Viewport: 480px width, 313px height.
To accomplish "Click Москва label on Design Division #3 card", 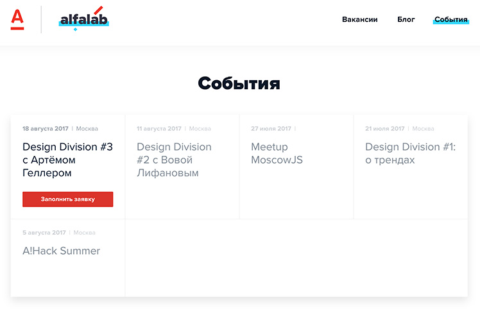I will pos(87,128).
